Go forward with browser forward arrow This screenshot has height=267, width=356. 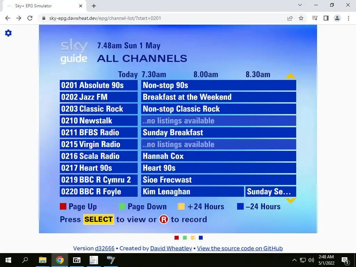(x=19, y=18)
